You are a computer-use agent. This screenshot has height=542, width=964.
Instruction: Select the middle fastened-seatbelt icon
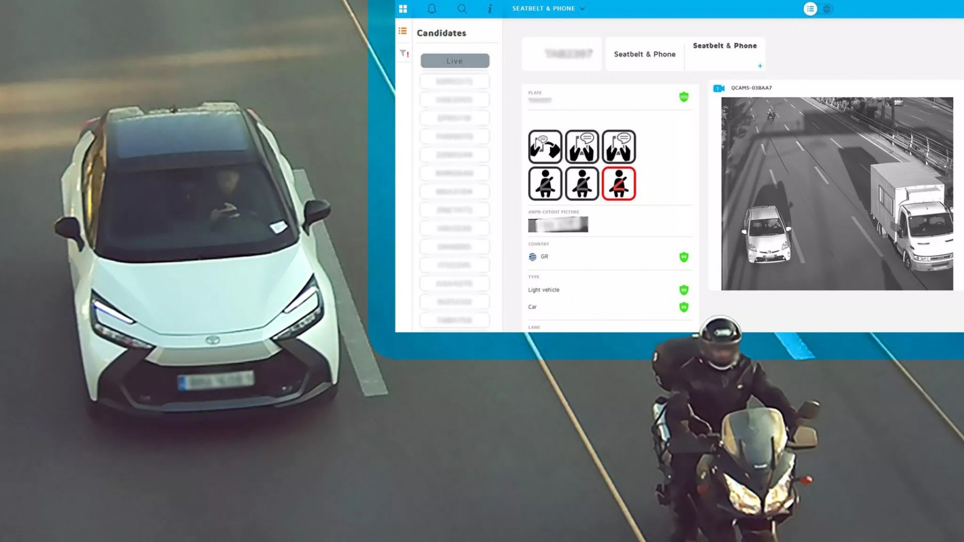coord(582,184)
